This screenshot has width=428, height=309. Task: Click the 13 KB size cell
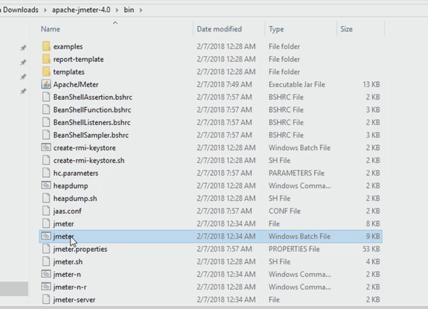coord(372,84)
